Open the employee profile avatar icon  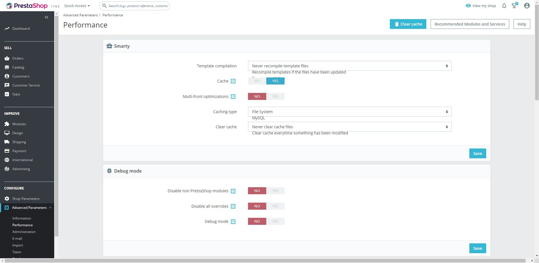[527, 6]
